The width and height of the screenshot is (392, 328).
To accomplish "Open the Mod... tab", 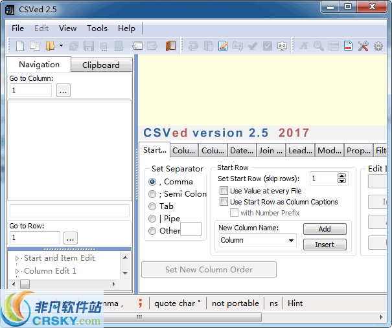I will pyautogui.click(x=330, y=151).
